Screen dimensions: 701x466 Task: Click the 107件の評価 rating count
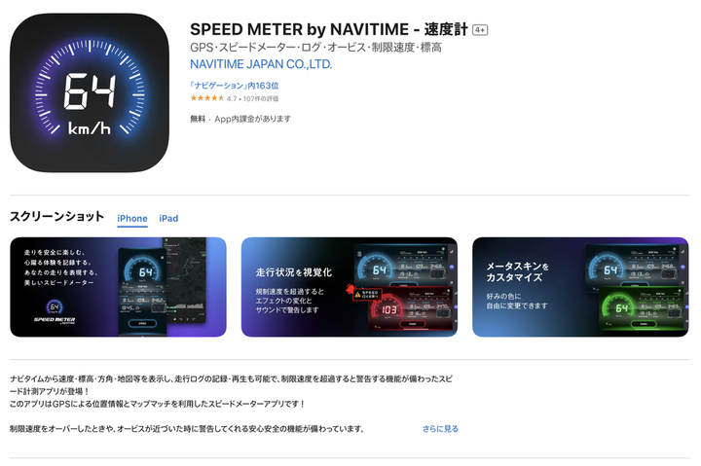261,98
